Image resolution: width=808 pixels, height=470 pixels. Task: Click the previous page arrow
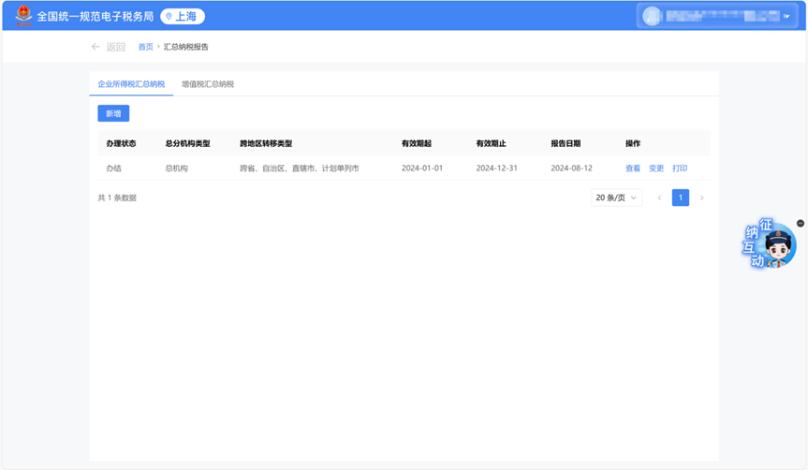click(659, 198)
